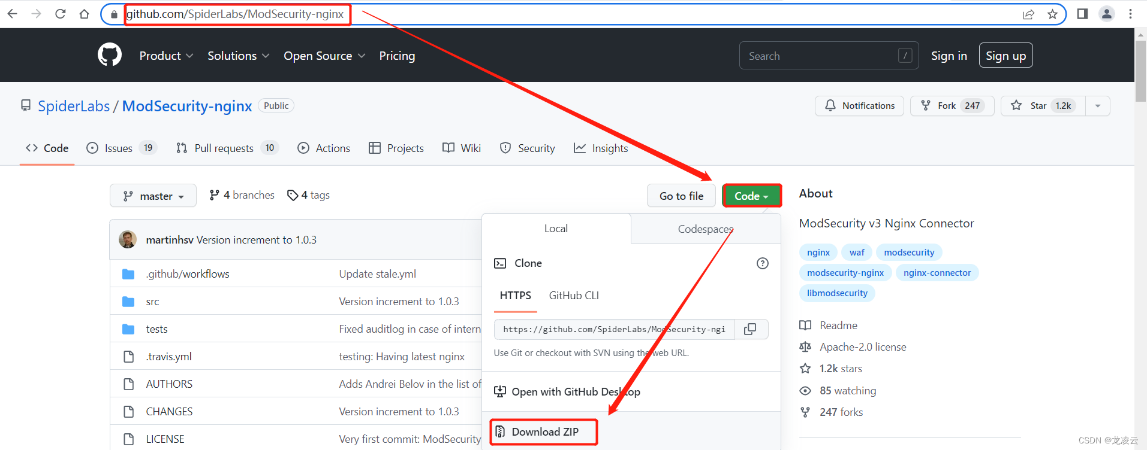This screenshot has width=1147, height=450.
Task: Click the .github/workflows folder icon
Action: click(128, 274)
